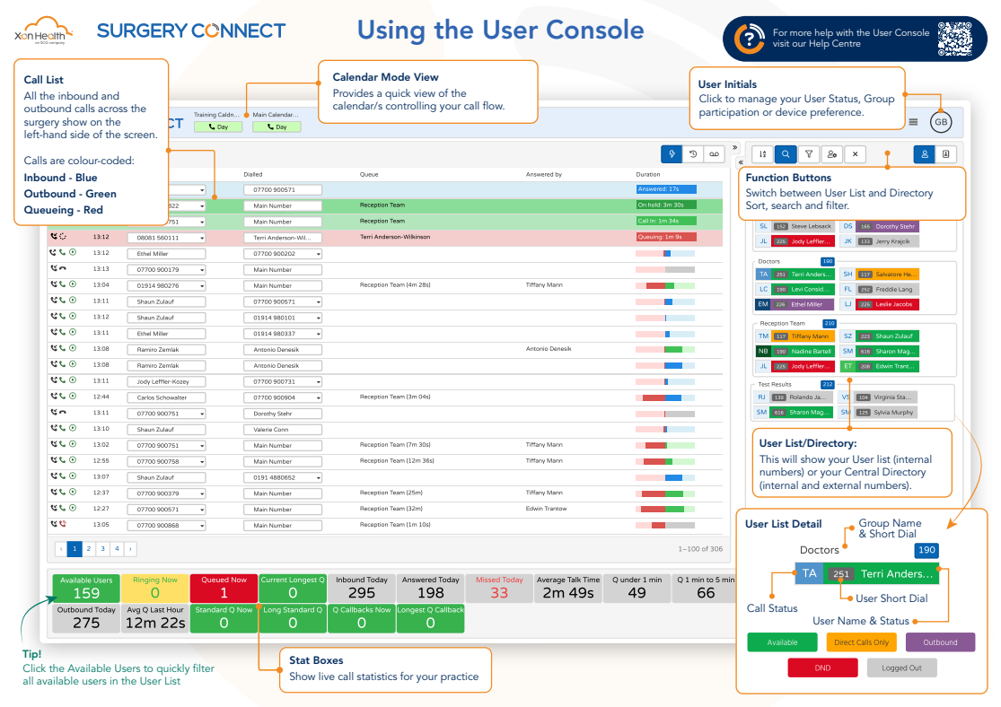
Task: Expand the call list with the » arrow
Action: point(734,147)
